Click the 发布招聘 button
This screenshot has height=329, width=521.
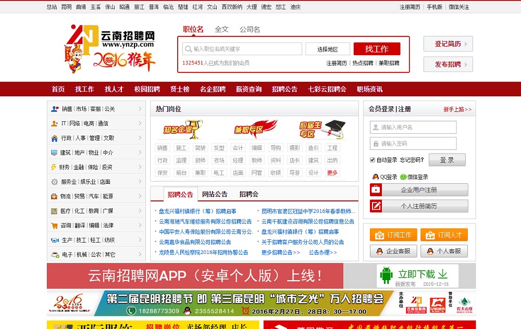click(448, 65)
